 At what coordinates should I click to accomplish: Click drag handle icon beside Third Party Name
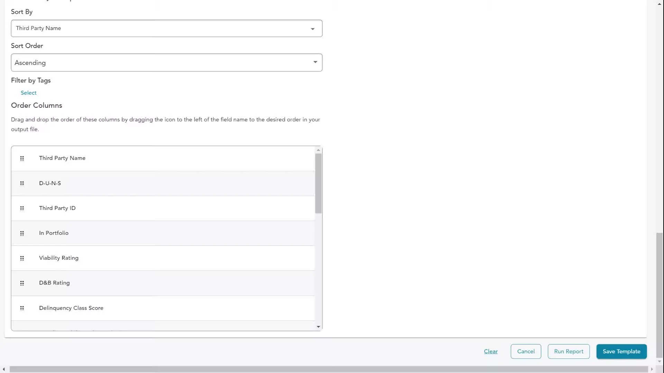click(x=22, y=159)
